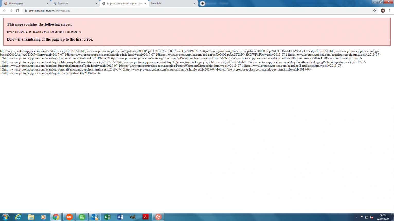Switch to the New Tab tab

[170, 4]
